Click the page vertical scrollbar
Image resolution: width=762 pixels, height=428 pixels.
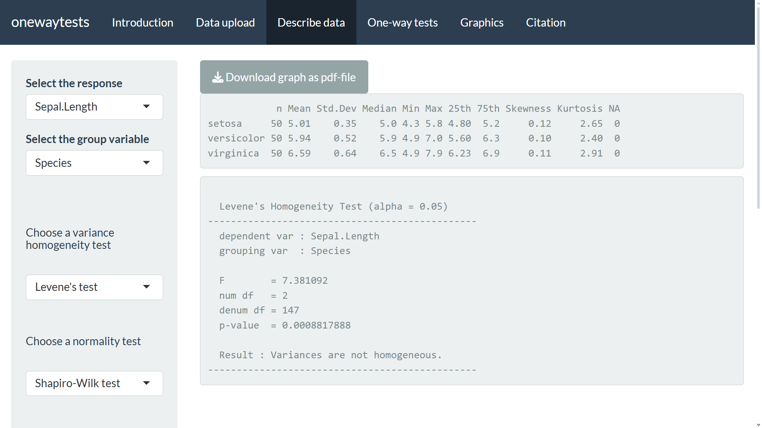tap(758, 107)
